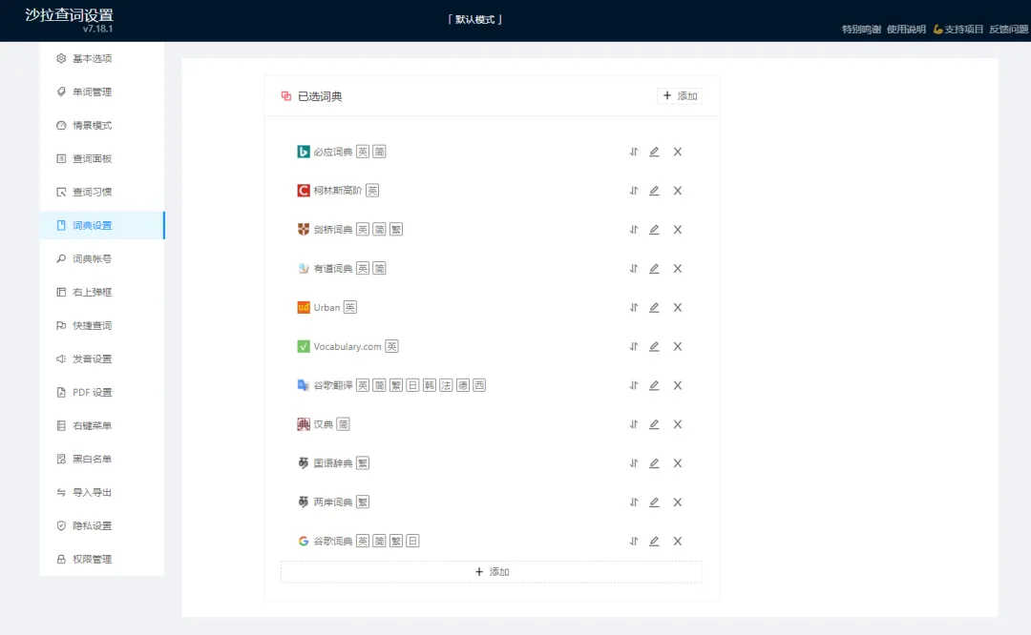This screenshot has height=635, width=1031.
Task: Remove 有道词典 from list
Action: 677,269
